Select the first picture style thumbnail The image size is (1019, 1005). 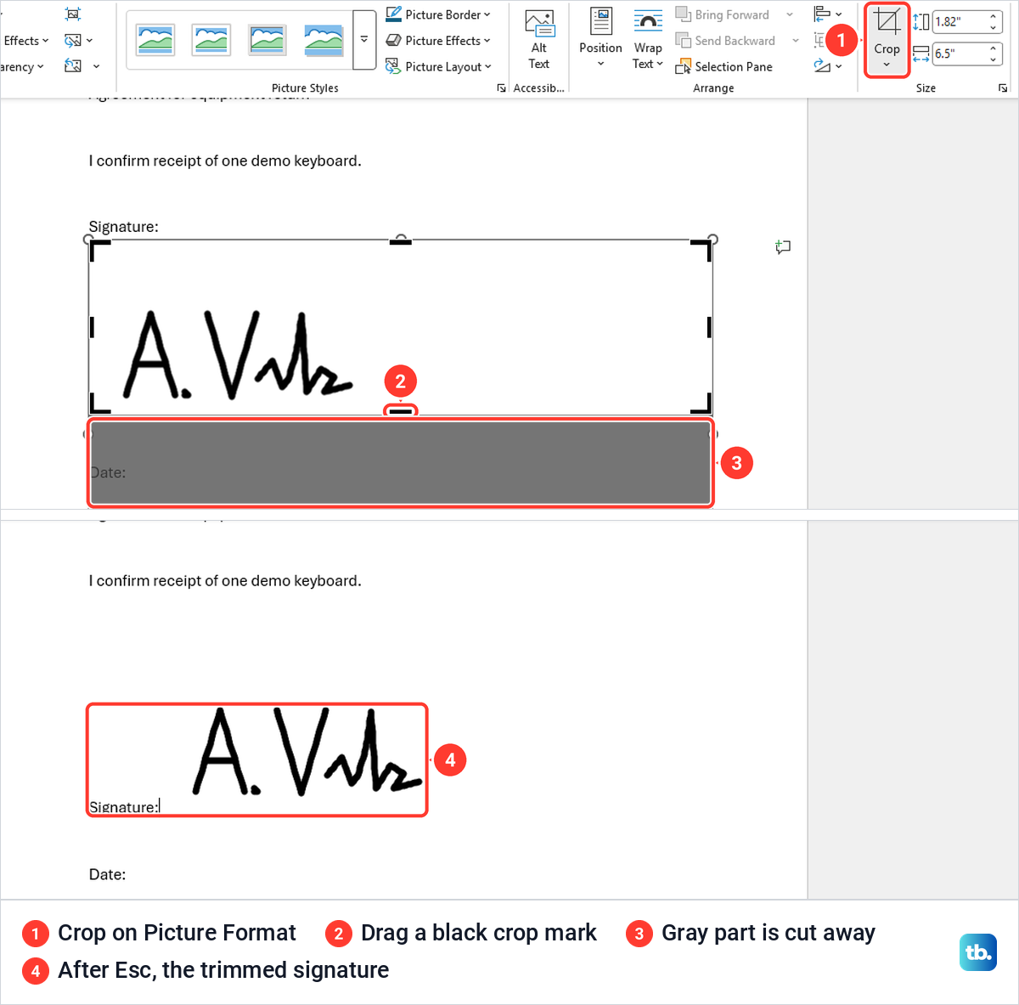(x=155, y=40)
